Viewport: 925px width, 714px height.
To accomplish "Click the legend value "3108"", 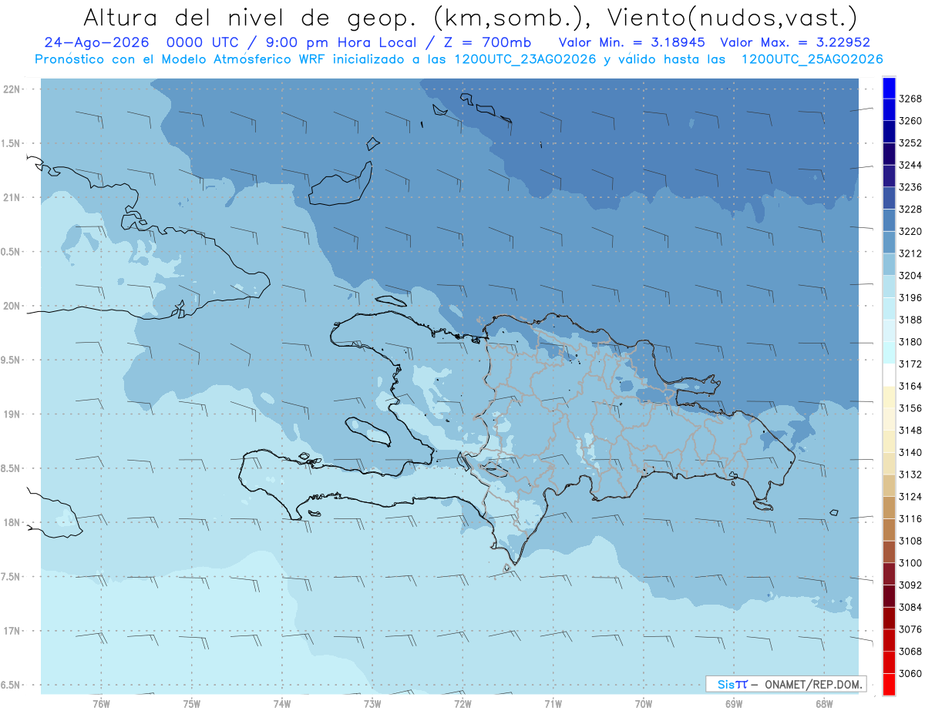I will (x=910, y=541).
